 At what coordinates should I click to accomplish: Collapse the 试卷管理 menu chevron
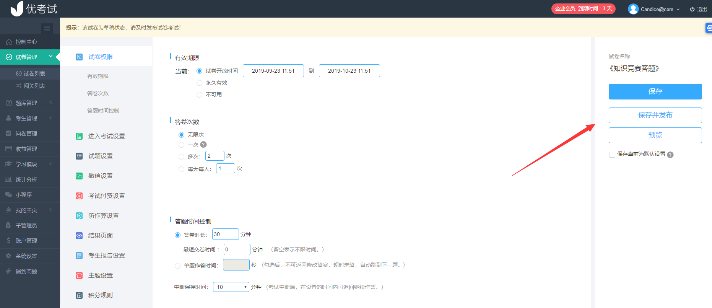50,57
